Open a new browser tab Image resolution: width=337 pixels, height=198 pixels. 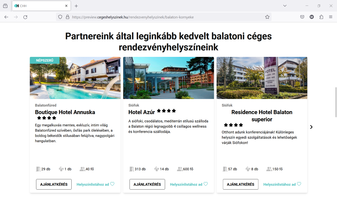coord(76,6)
